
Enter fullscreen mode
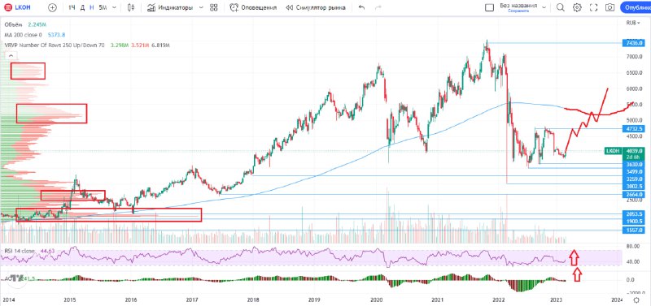click(593, 7)
